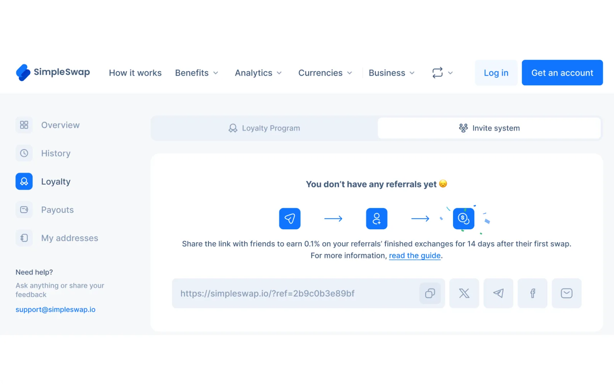Click the add-user referral step icon
The image size is (614, 391).
point(376,219)
